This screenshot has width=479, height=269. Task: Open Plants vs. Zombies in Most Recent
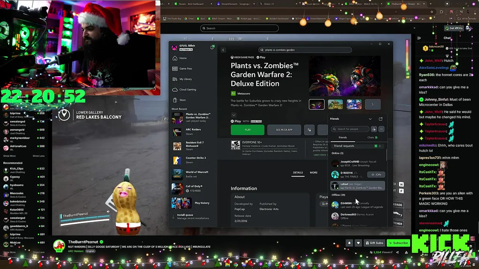(x=193, y=118)
